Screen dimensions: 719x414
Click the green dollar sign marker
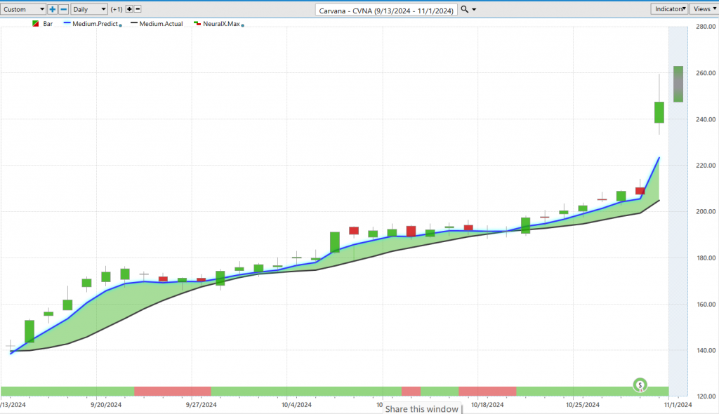[x=640, y=385]
